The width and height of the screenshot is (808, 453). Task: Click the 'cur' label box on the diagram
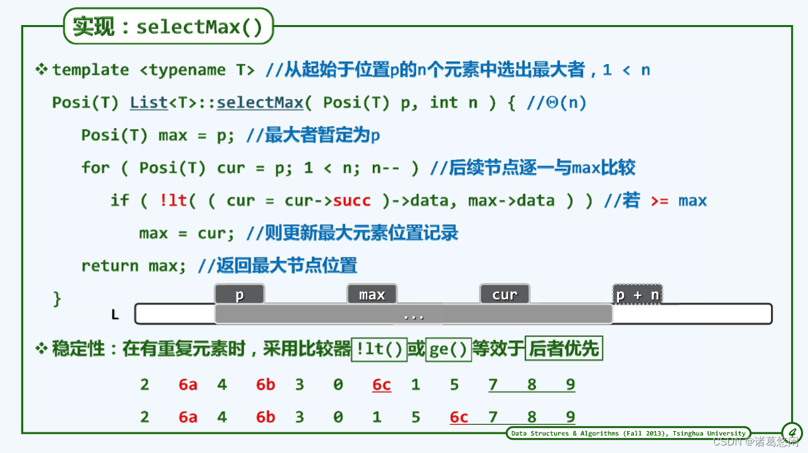(x=505, y=294)
